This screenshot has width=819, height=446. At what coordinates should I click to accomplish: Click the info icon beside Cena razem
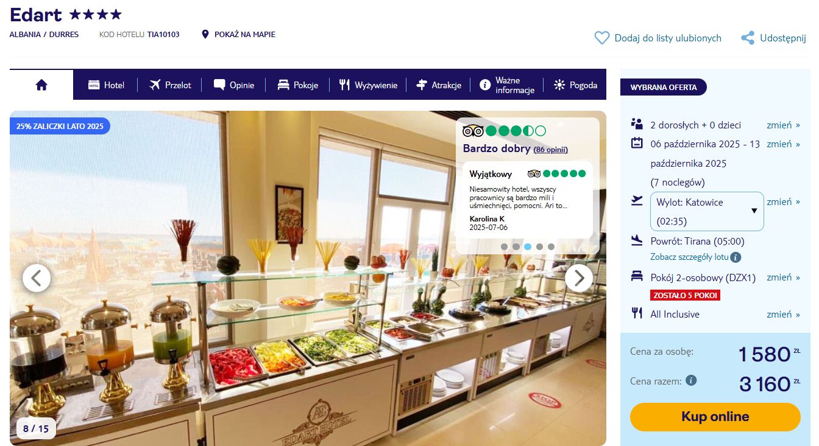click(691, 380)
